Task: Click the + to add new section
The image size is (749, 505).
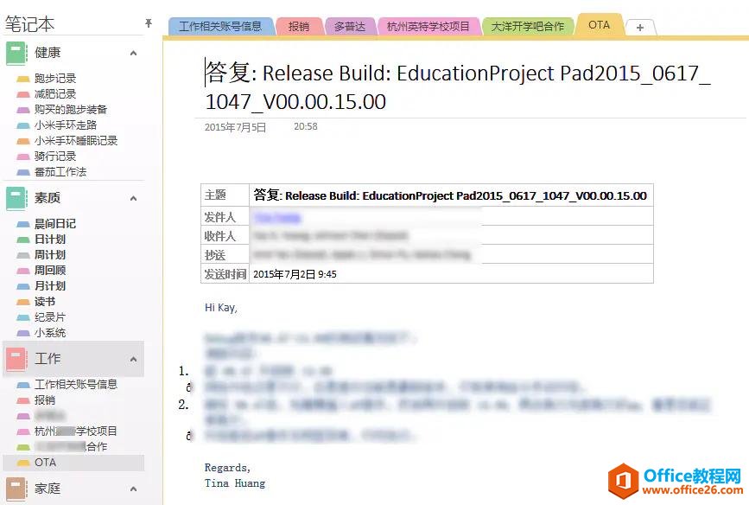Action: (640, 28)
